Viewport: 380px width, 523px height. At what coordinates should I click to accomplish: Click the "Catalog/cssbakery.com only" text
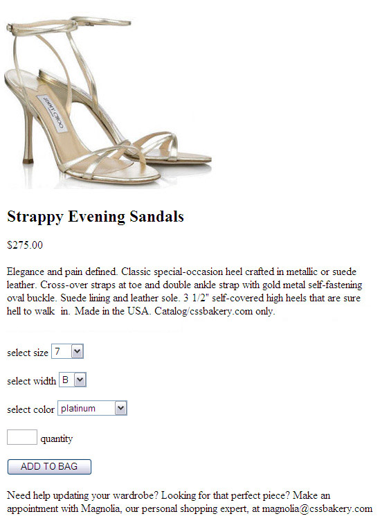pyautogui.click(x=215, y=311)
